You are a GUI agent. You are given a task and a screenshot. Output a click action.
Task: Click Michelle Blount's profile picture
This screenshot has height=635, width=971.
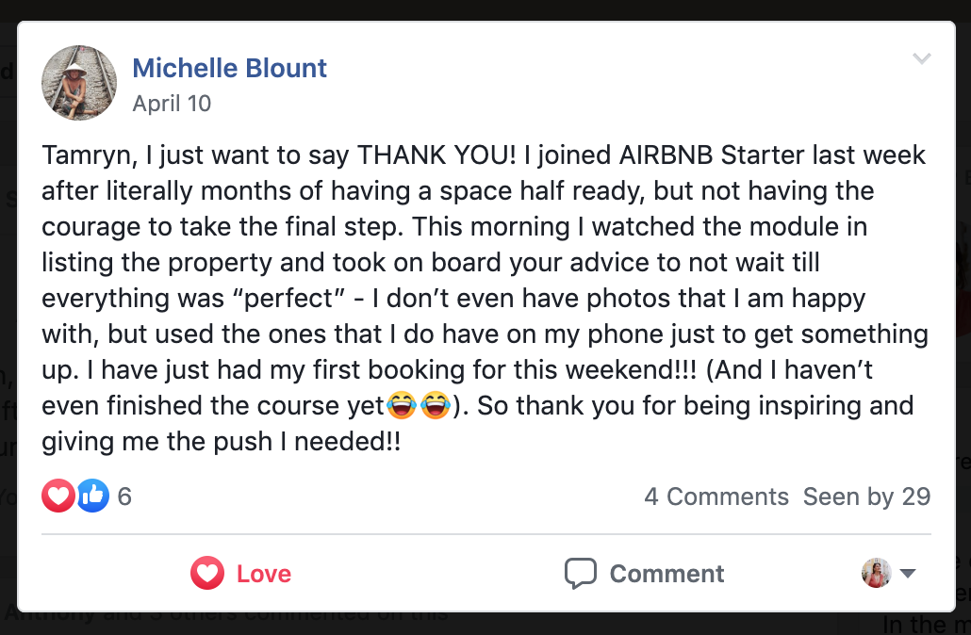click(x=79, y=83)
